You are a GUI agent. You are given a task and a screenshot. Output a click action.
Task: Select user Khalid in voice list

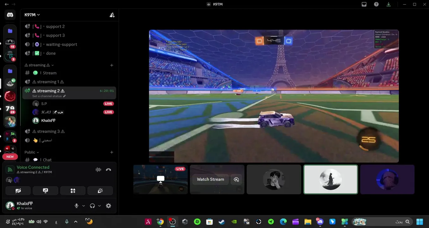click(x=73, y=121)
